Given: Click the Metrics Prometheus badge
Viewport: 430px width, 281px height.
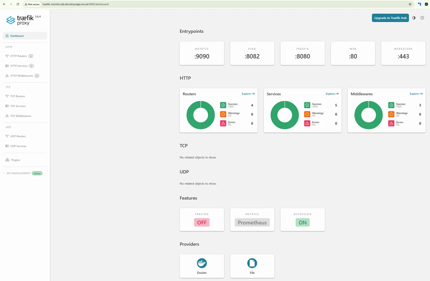Looking at the screenshot, I should [x=252, y=222].
